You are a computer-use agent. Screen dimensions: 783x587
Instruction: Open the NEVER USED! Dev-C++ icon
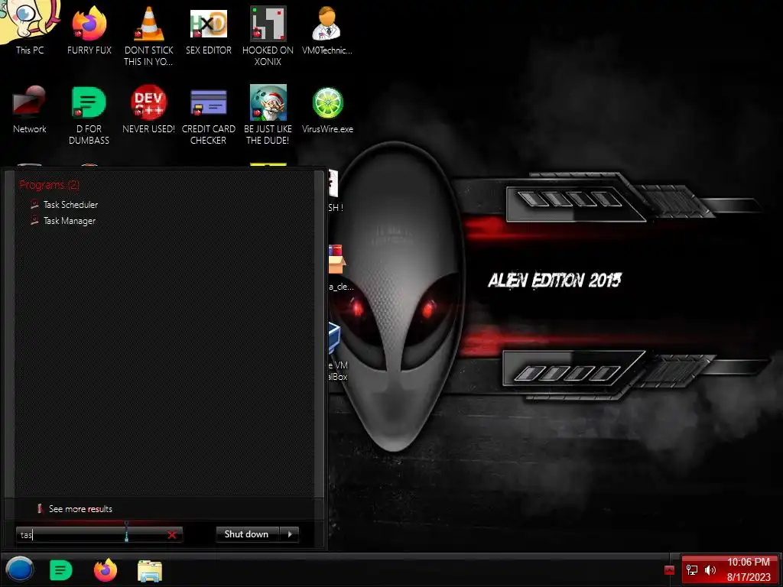point(149,109)
